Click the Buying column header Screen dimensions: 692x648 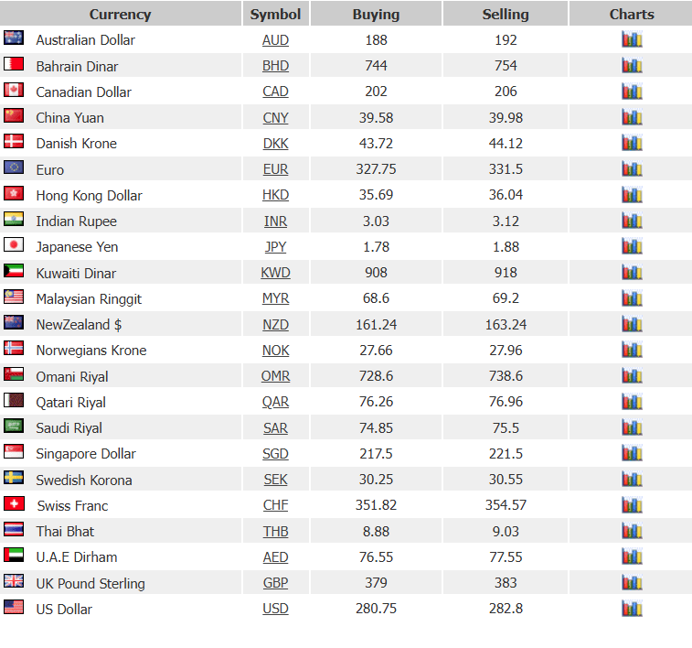[376, 14]
